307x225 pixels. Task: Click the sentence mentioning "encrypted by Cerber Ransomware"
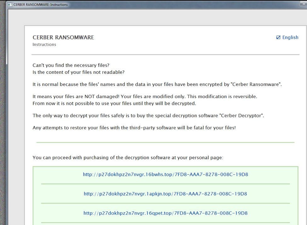157,84
